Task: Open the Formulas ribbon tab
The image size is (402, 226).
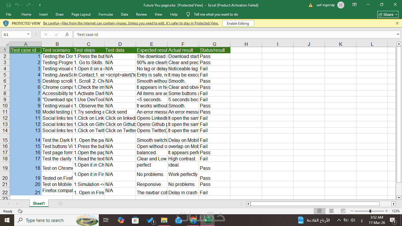Action: 106,14
